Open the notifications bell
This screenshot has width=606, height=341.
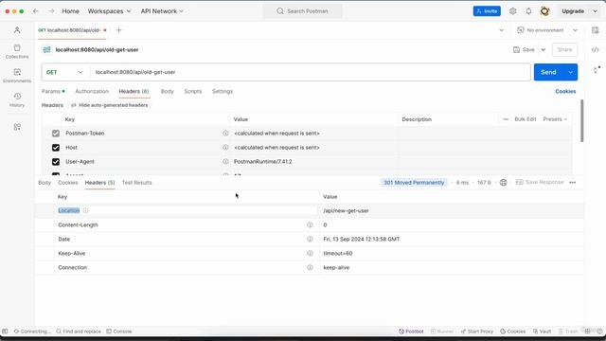pyautogui.click(x=528, y=11)
